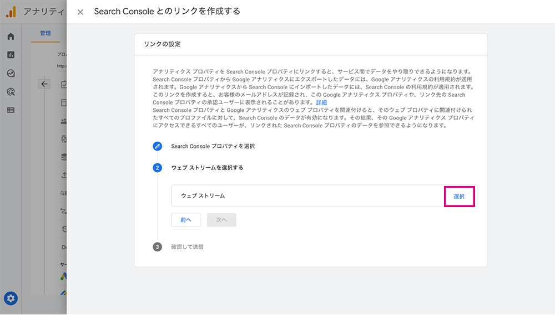
Task: Open the Advertising target icon
Action: [11, 92]
